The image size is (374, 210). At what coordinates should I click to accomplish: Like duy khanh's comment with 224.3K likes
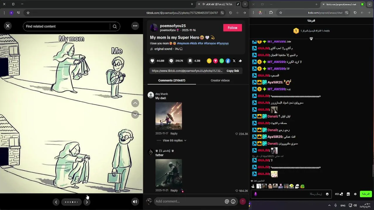coord(237,134)
